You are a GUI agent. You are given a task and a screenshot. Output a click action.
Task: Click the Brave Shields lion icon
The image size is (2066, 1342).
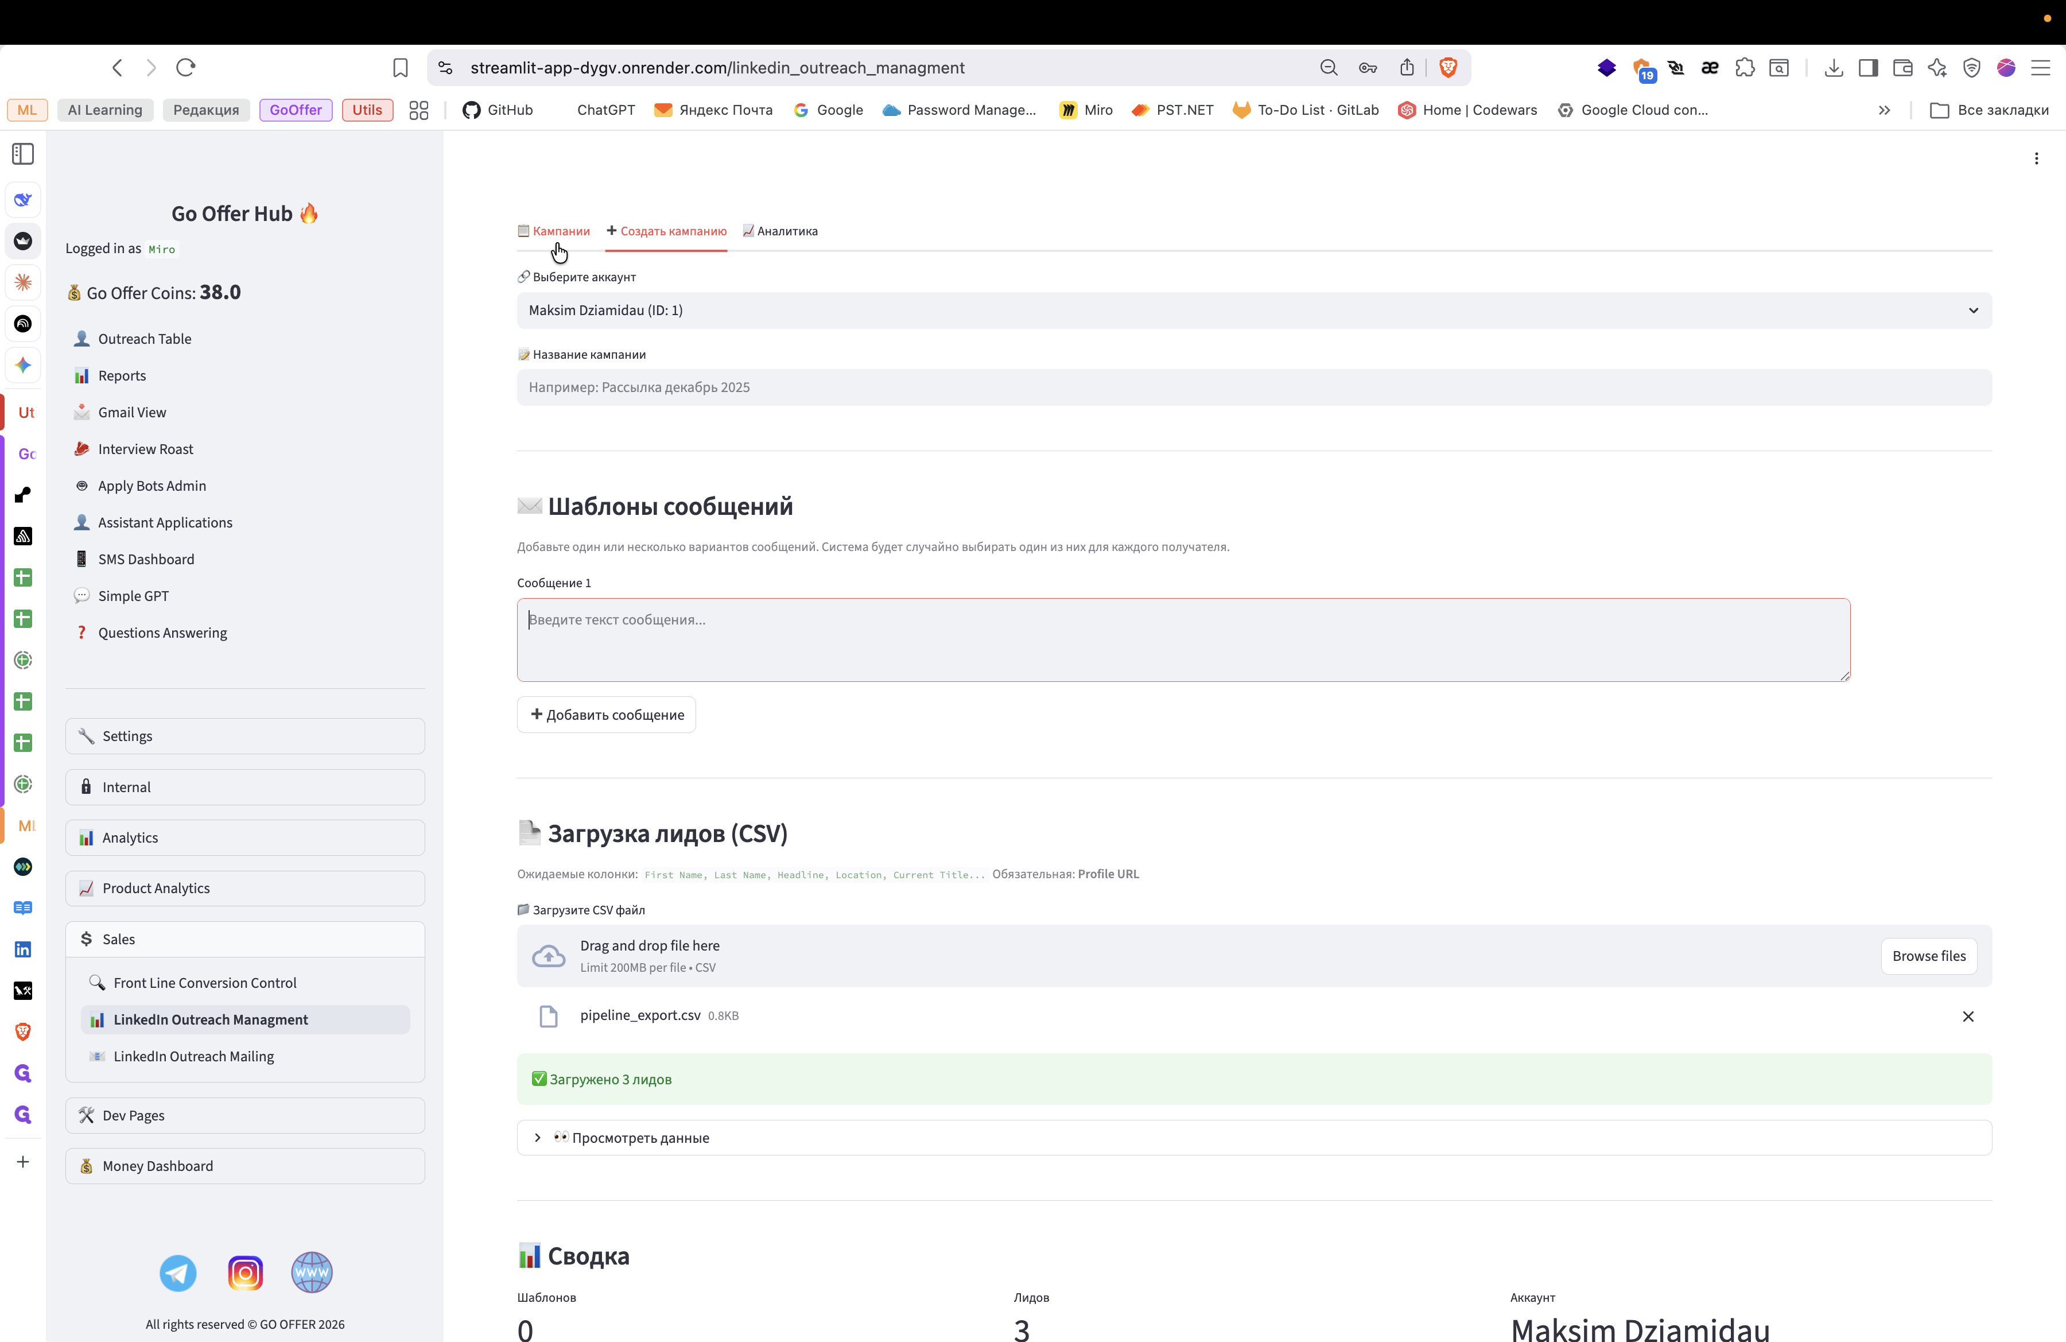[1448, 68]
